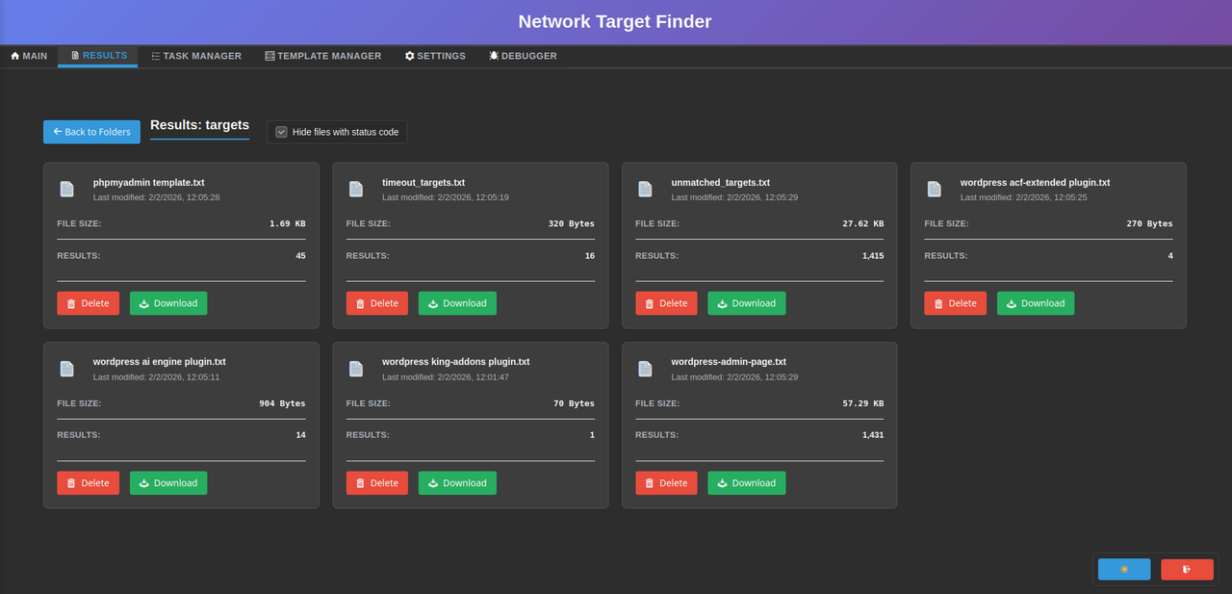The image size is (1232, 594).
Task: Click file icon of wordpress ai engine plugin.txt
Action: [x=66, y=369]
